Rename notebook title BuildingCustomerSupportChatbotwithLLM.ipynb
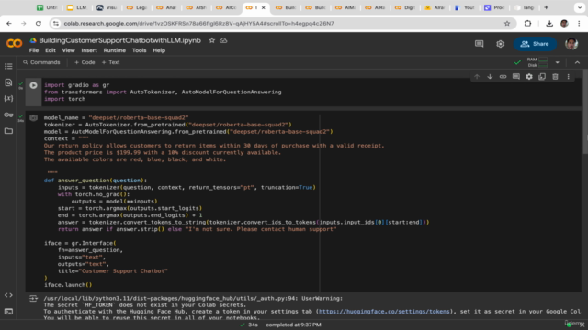The width and height of the screenshot is (588, 330). pos(120,40)
